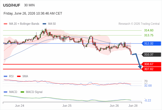Click the MACD value -0.22
Screen dimensions: 162x110
coord(147,100)
